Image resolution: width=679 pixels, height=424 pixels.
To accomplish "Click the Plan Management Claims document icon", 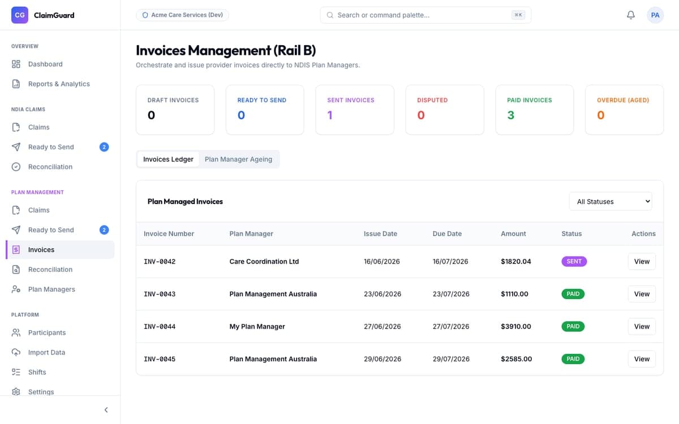I will pyautogui.click(x=16, y=210).
